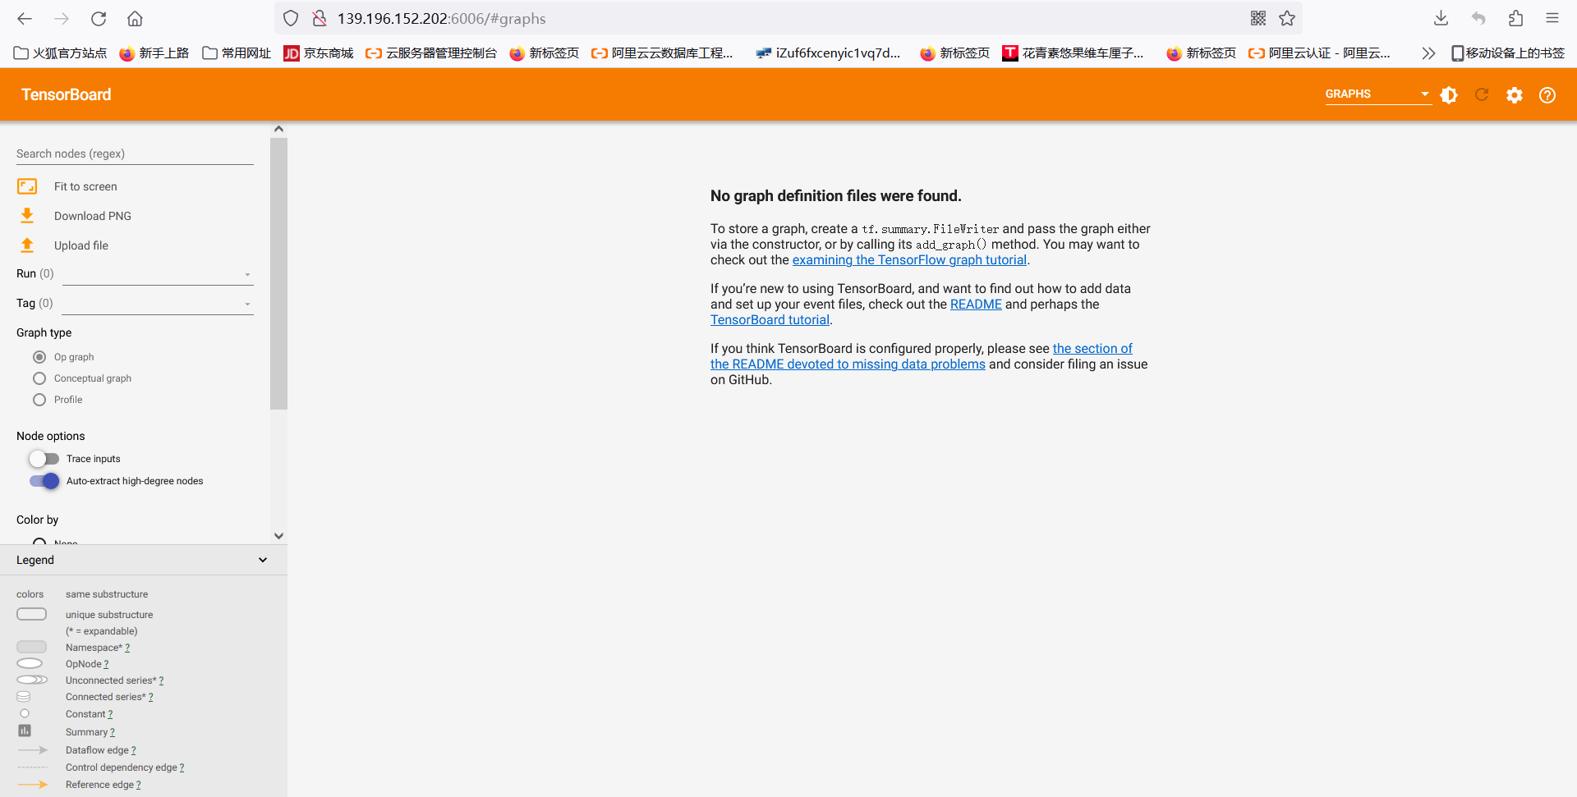
Task: Open the README link
Action: [976, 305]
